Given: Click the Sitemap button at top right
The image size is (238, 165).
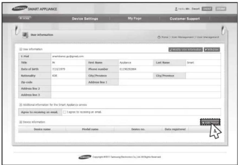Looking at the screenshot, I should click(221, 9).
